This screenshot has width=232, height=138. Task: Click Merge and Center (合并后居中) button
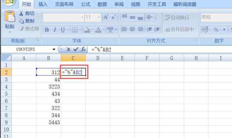click(x=180, y=29)
